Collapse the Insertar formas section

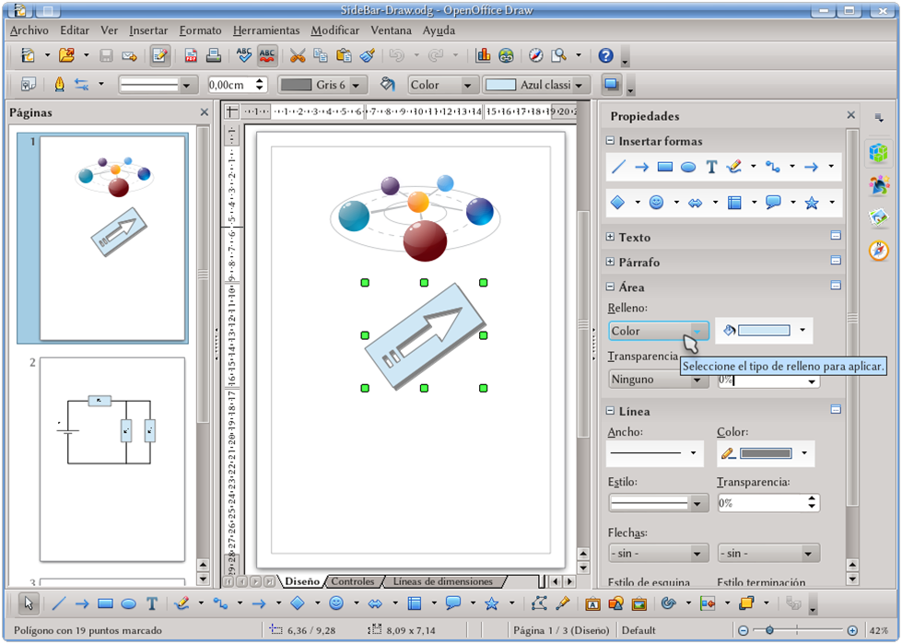click(610, 140)
